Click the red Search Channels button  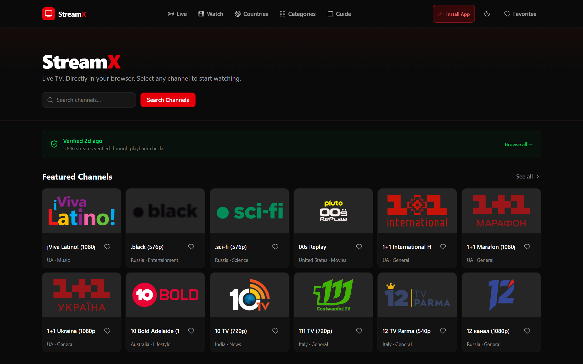[168, 100]
